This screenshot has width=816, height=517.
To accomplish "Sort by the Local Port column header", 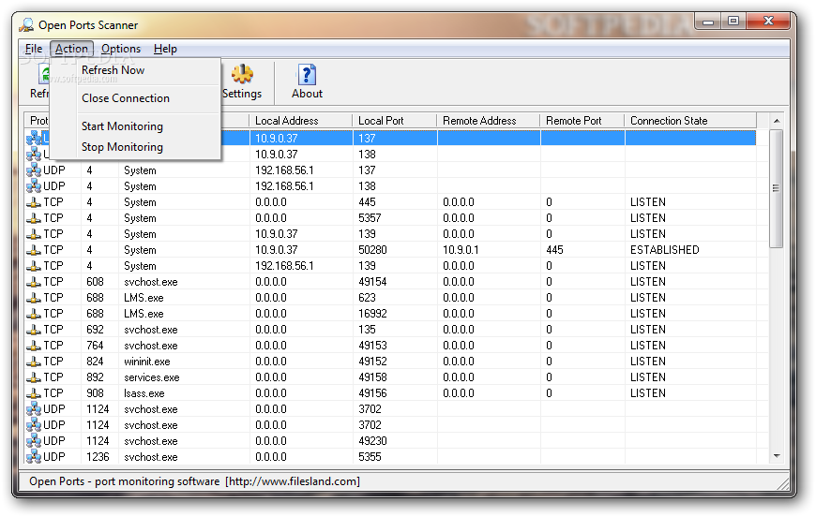I will pos(395,121).
